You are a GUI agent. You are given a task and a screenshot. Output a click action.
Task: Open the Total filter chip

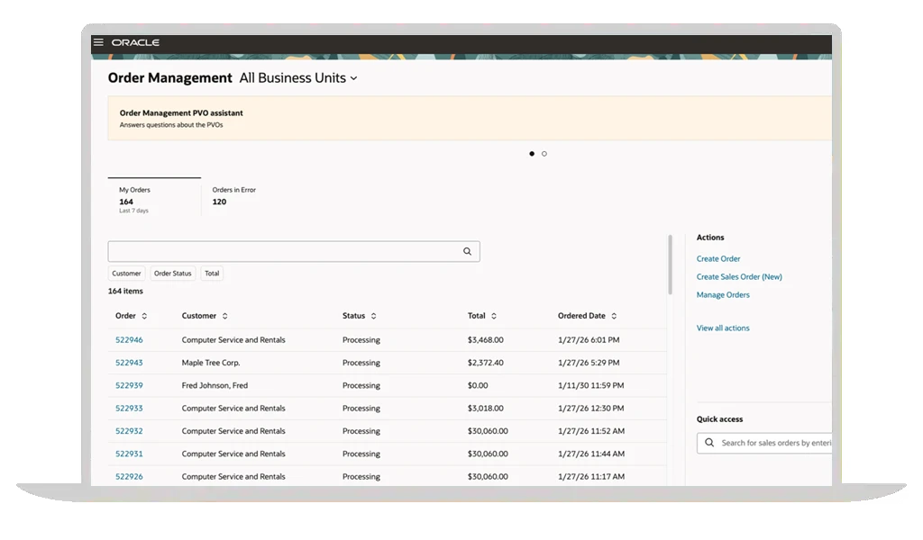(211, 274)
